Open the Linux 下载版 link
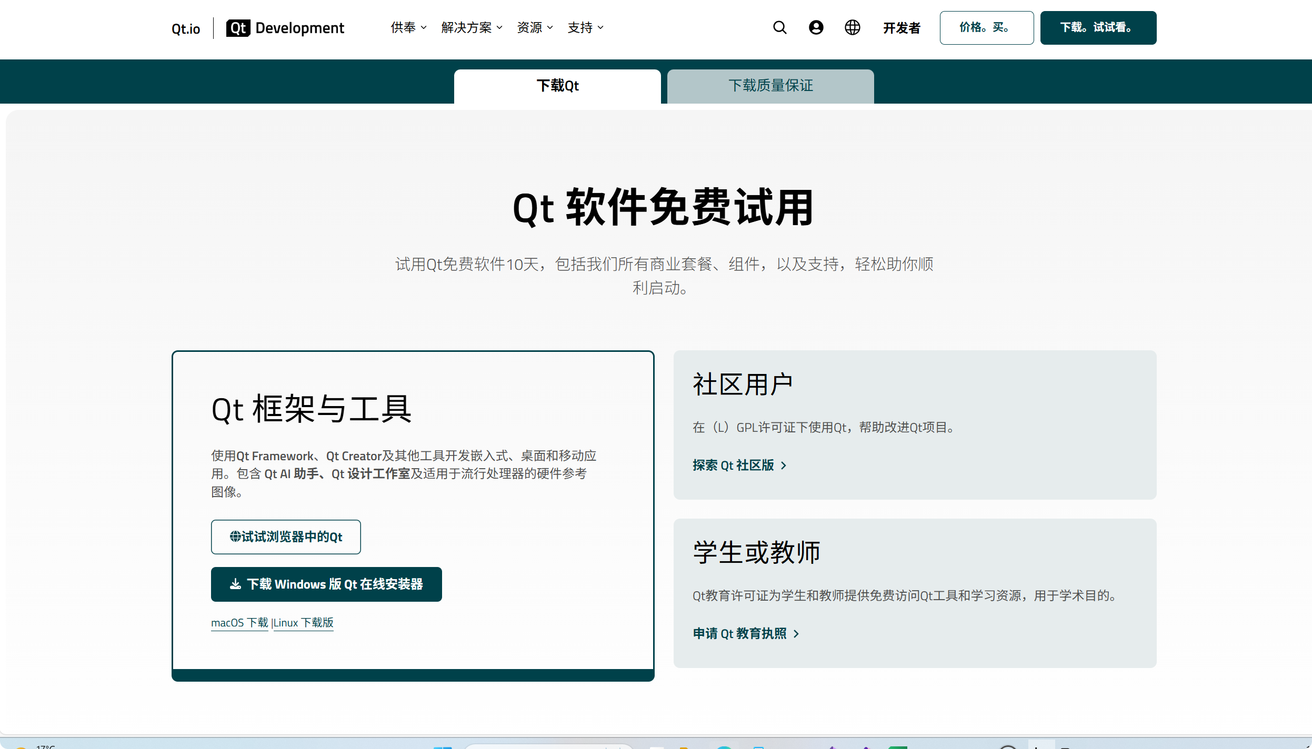The width and height of the screenshot is (1312, 749). (x=304, y=623)
